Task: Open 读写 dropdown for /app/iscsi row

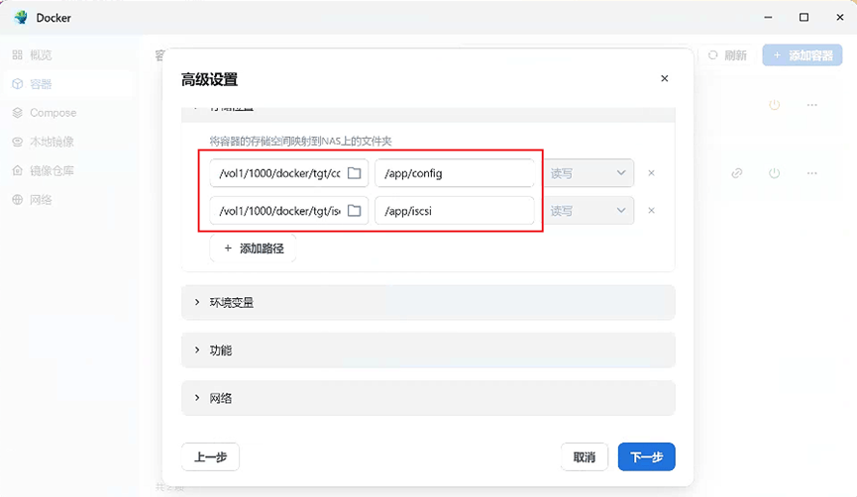Action: point(589,210)
